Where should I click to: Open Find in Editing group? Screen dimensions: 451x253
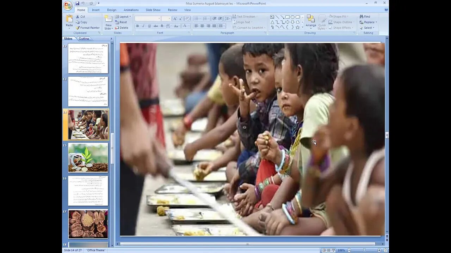365,17
